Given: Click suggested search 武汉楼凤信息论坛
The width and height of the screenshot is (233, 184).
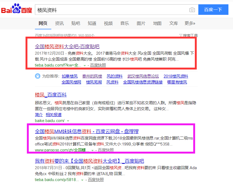Looking at the screenshot, I should point(143,76).
